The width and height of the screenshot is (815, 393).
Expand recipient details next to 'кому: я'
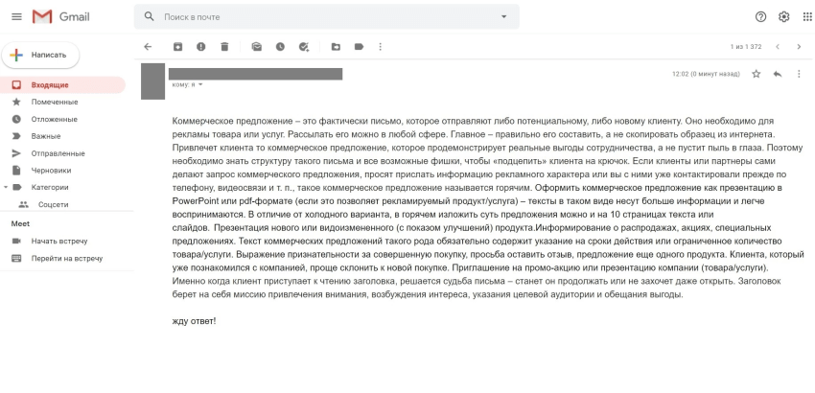[200, 84]
